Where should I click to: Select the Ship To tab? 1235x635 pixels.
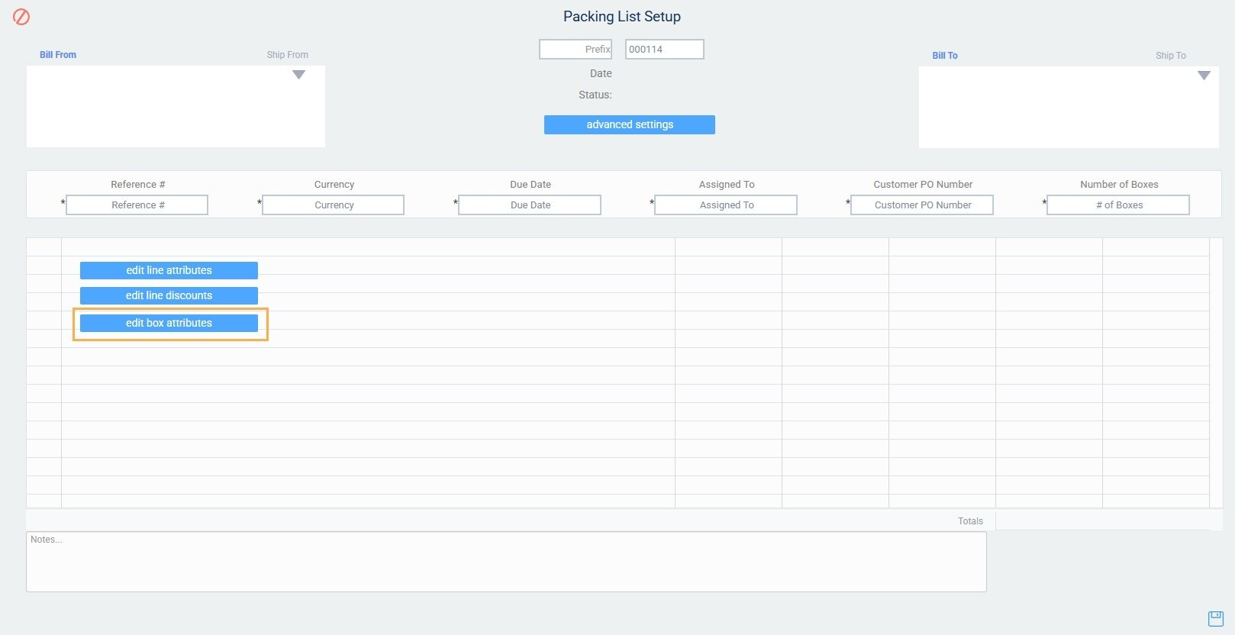tap(1170, 56)
